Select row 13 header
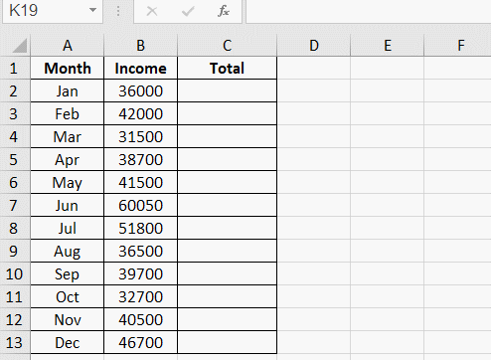The width and height of the screenshot is (491, 360). tap(14, 343)
